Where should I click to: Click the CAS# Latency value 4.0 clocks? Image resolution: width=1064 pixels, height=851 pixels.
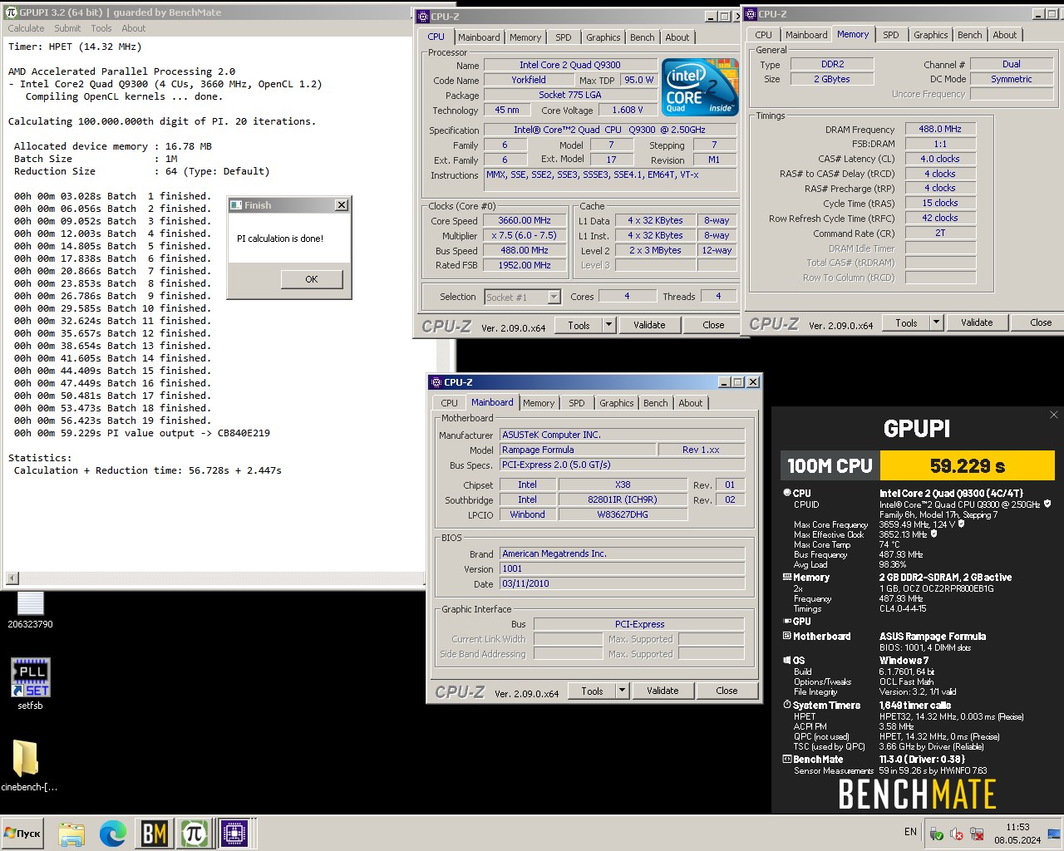tap(940, 159)
